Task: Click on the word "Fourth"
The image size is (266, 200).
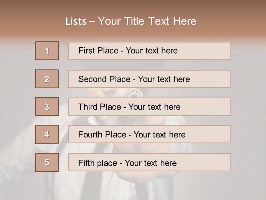Action: [x=90, y=135]
